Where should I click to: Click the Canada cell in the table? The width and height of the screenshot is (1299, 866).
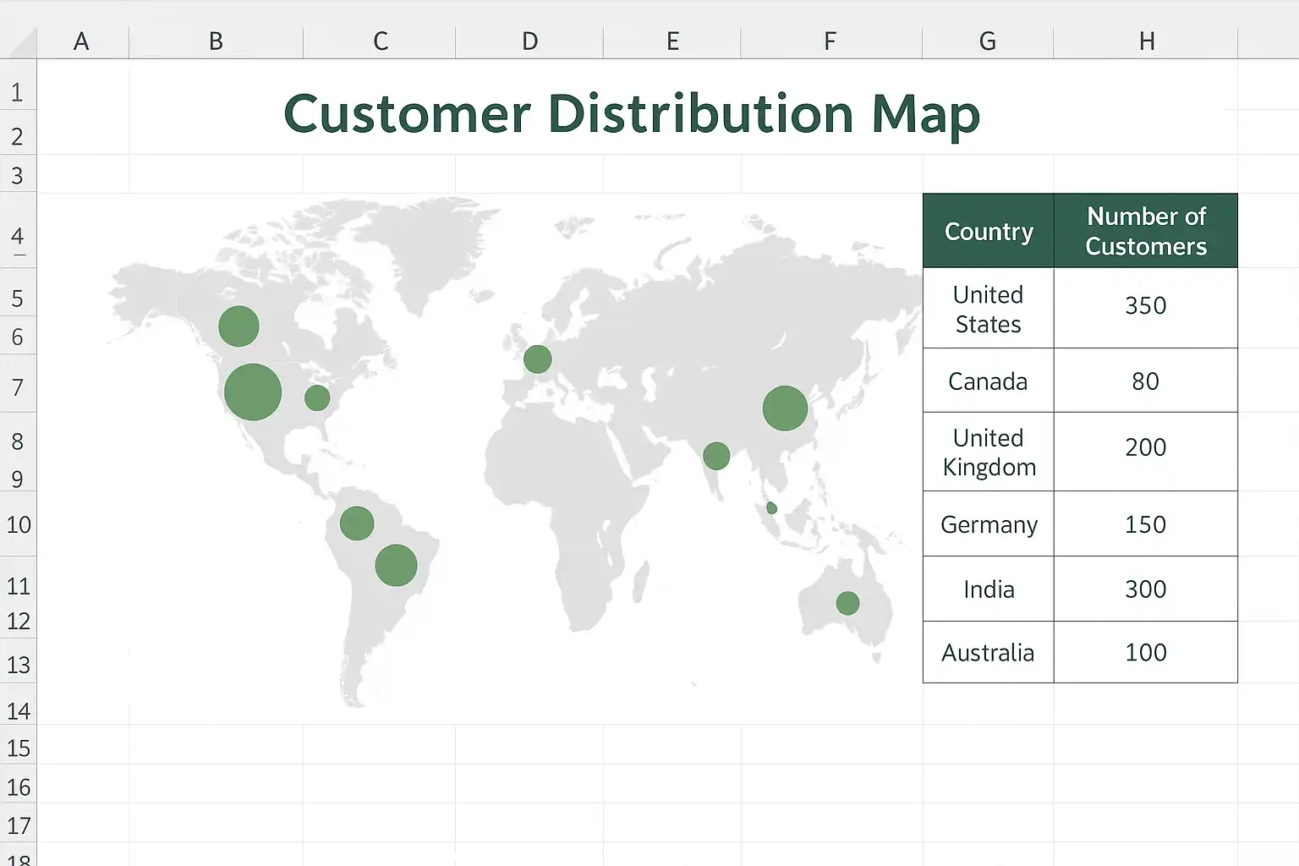[988, 381]
